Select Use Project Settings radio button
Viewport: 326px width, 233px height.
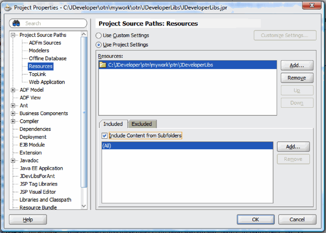point(98,45)
